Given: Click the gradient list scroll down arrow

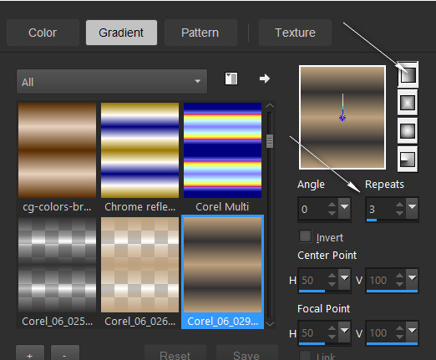Looking at the screenshot, I should click(270, 324).
